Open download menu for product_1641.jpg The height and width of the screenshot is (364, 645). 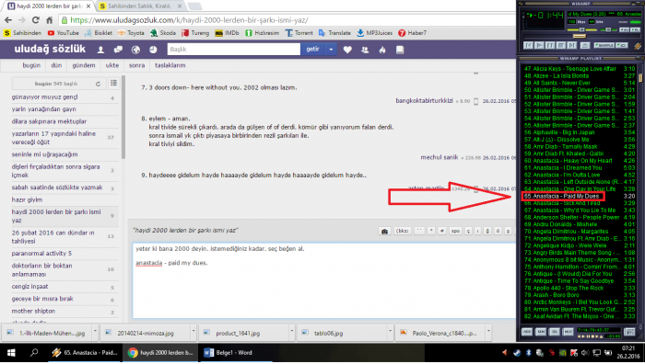point(292,331)
